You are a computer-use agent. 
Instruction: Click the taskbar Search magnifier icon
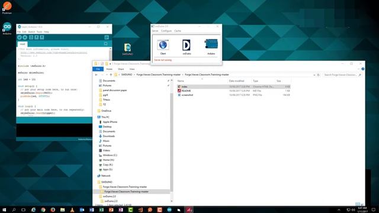click(14, 209)
